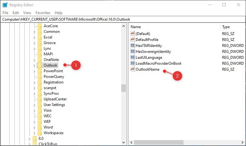Expand the Workspaces key
246x146 pixels.
pyautogui.click(x=34, y=133)
